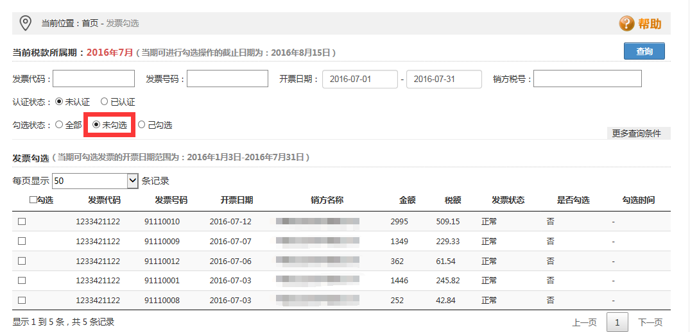Open start date picker 2016-07-01
The height and width of the screenshot is (332, 690).
360,79
